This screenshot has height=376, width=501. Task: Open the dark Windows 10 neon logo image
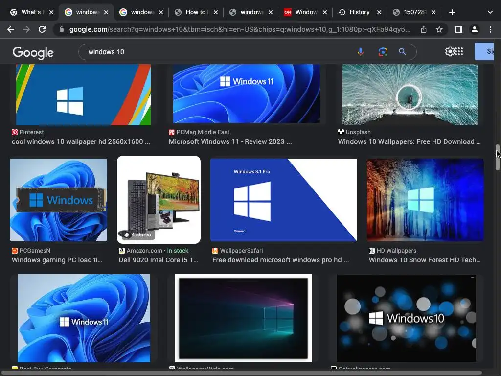(x=244, y=318)
